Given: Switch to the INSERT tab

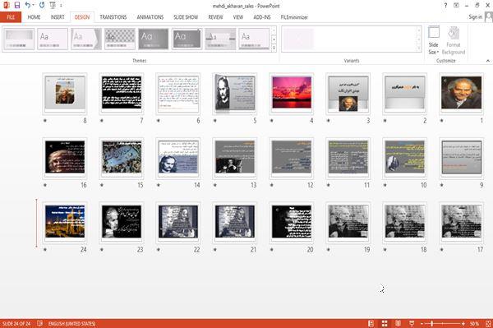Looking at the screenshot, I should 58,17.
